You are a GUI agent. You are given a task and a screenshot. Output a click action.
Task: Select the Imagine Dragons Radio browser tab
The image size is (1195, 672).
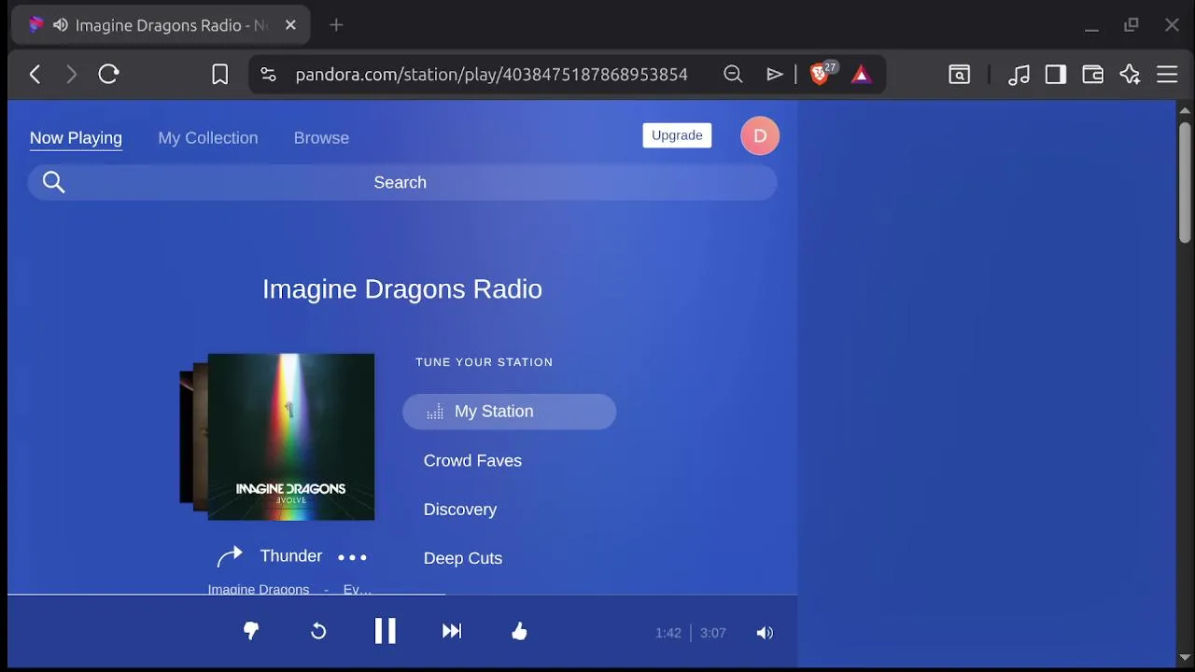162,25
